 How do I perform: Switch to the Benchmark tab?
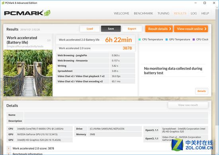[x=143, y=13]
